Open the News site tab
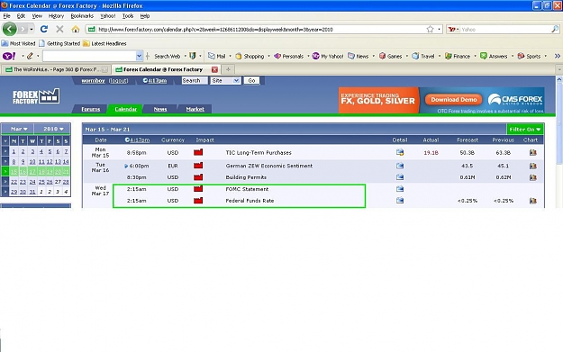563x352 pixels. [160, 109]
